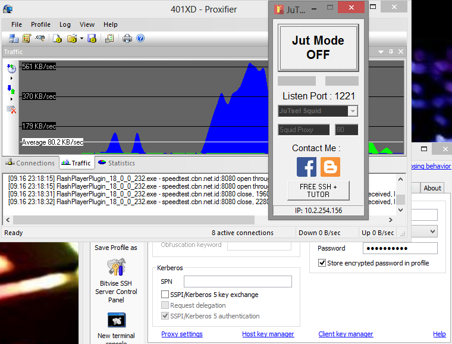Click the log up scroll arrow

tap(400, 179)
